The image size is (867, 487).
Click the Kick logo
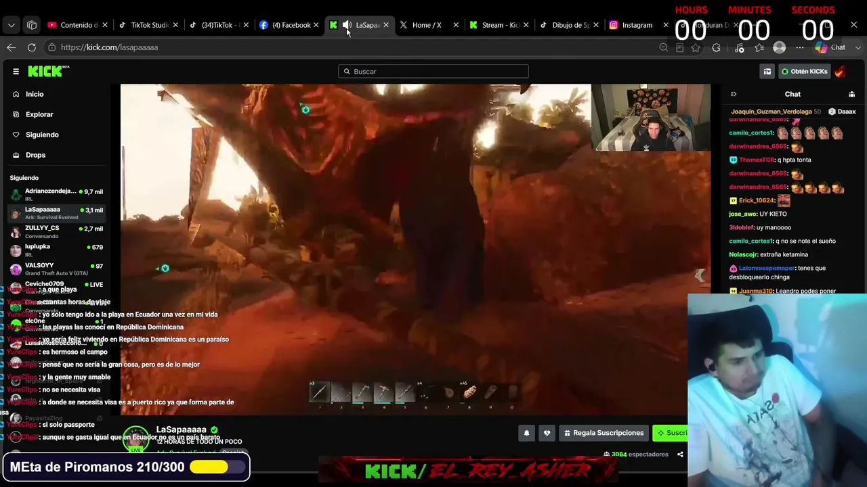pos(48,71)
